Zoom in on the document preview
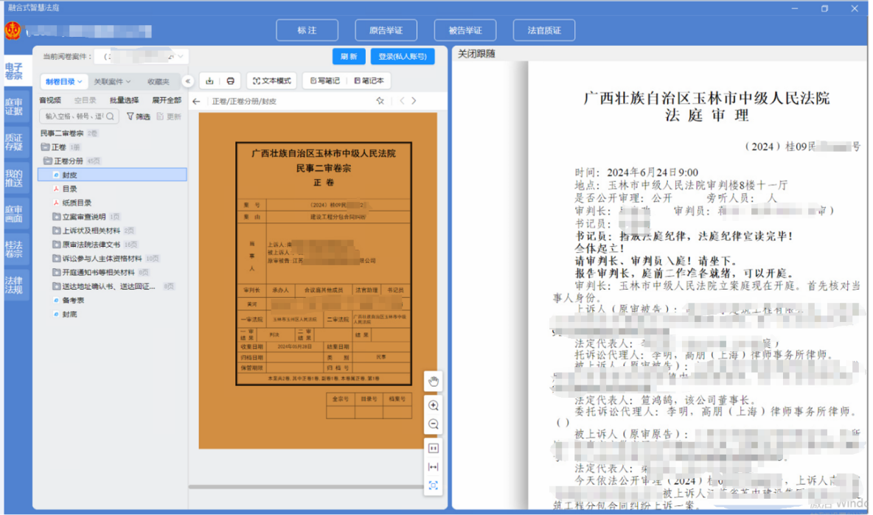The image size is (873, 515). pos(434,405)
